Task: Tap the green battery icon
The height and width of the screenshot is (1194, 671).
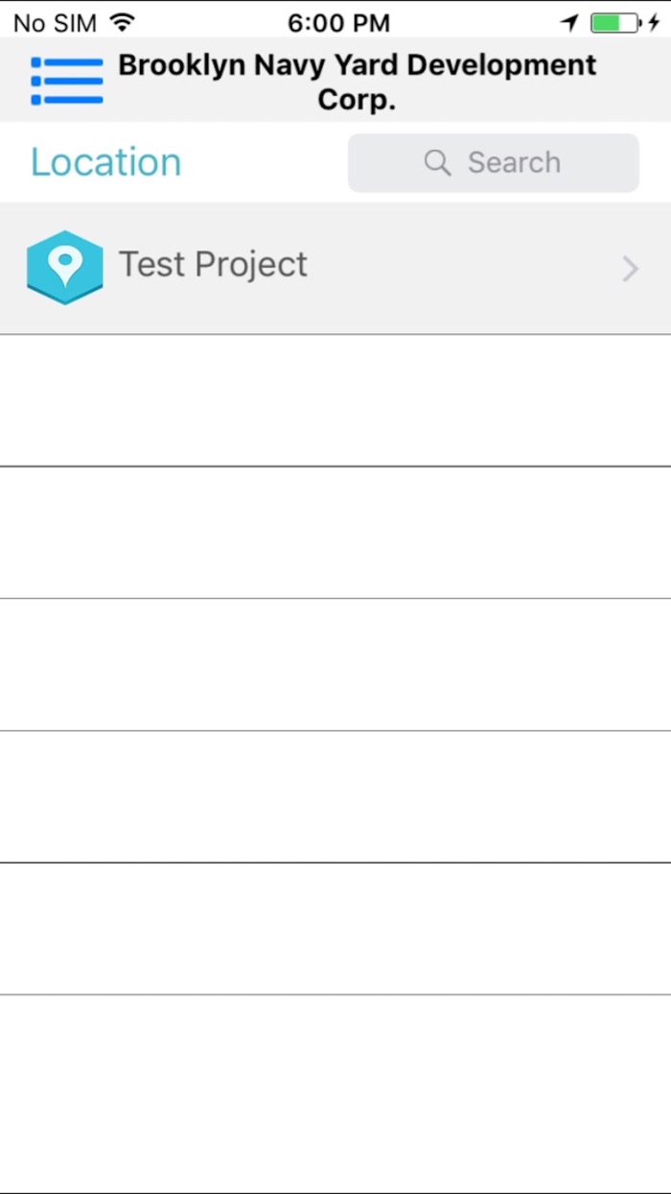Action: click(614, 23)
